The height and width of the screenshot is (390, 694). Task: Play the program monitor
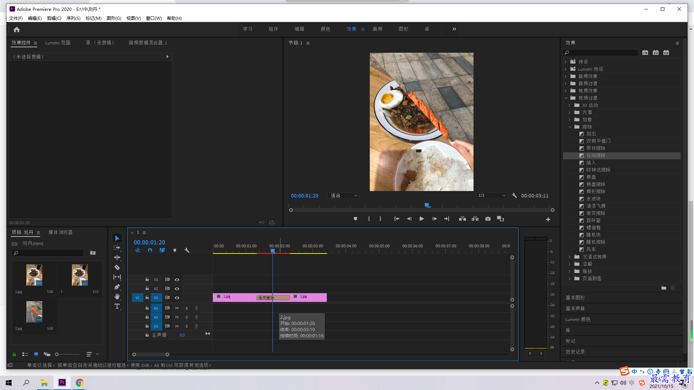(421, 219)
